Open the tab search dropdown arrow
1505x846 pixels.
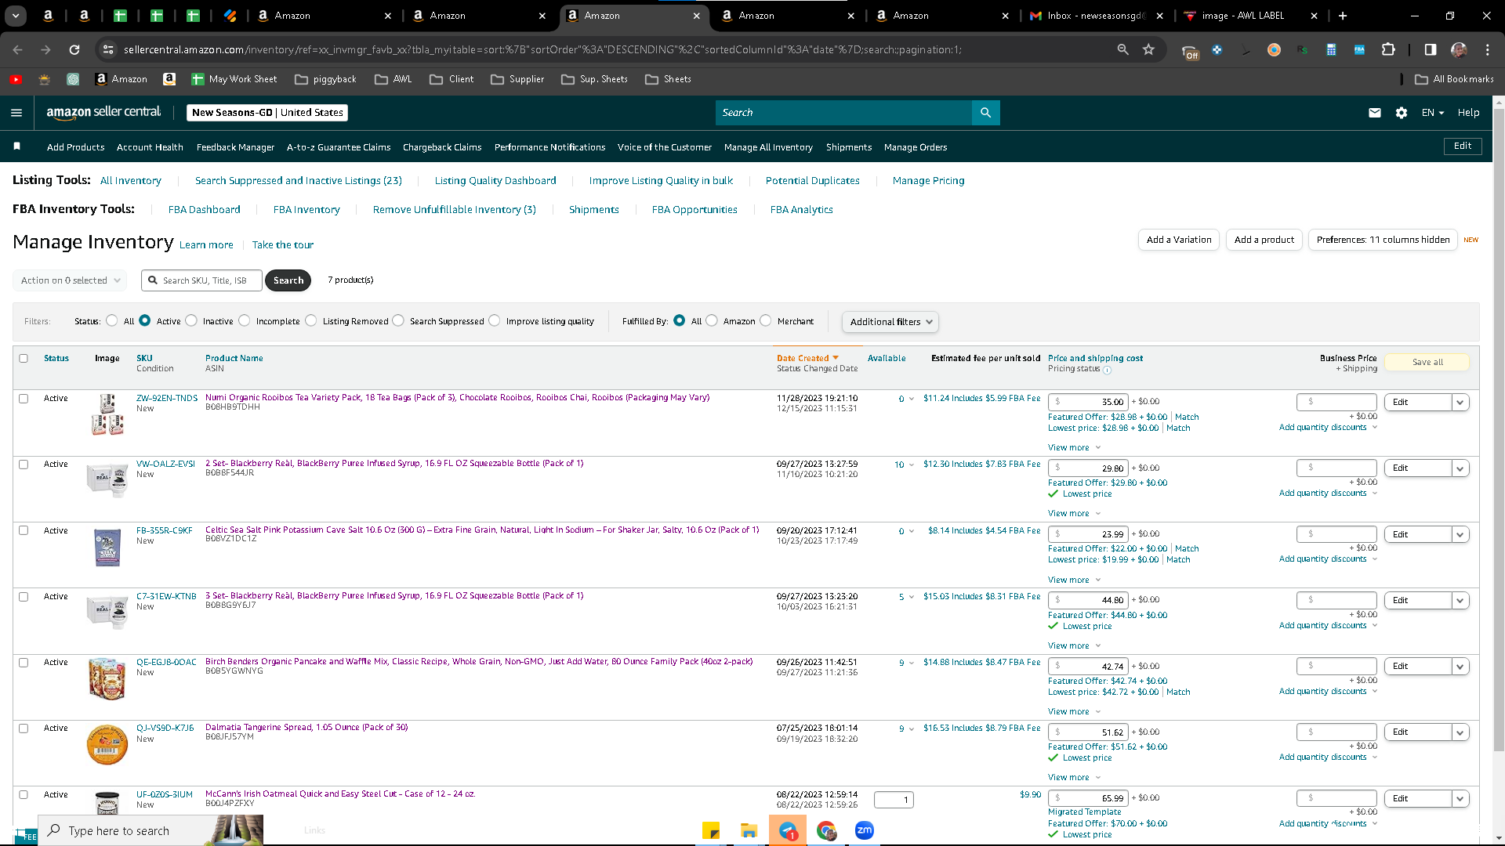(x=16, y=16)
